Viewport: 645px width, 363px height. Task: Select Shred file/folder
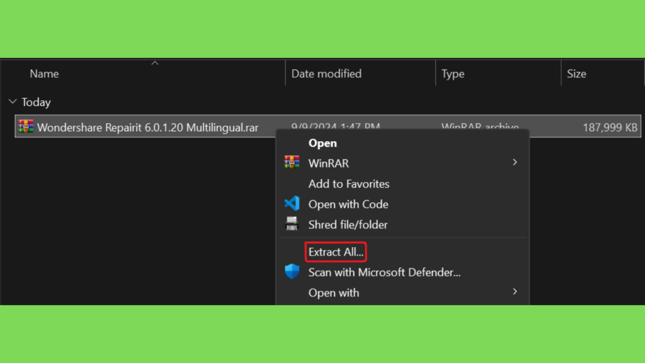[x=348, y=225]
